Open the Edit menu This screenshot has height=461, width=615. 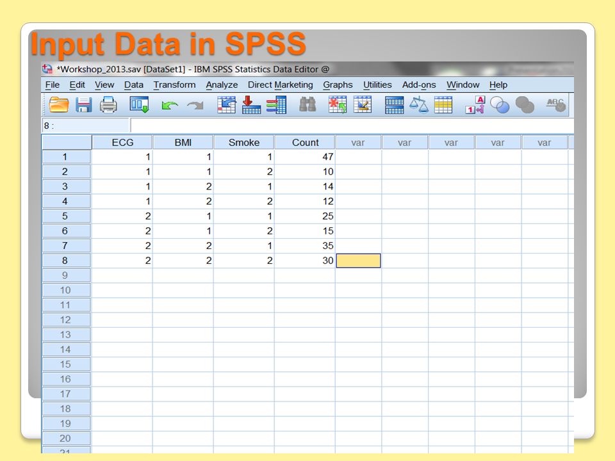[x=77, y=85]
